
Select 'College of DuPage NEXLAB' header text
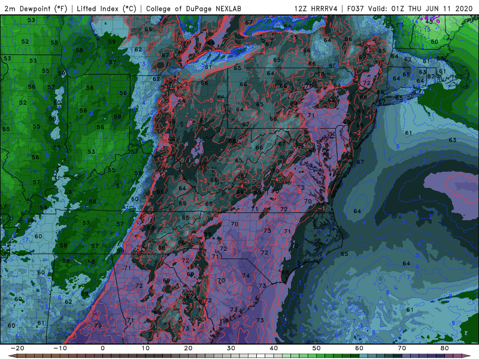pyautogui.click(x=193, y=8)
